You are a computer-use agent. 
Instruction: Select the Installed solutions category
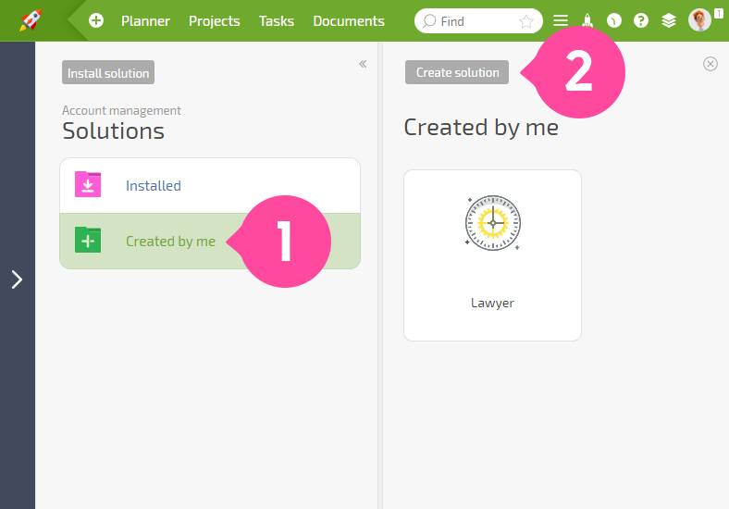[210, 186]
